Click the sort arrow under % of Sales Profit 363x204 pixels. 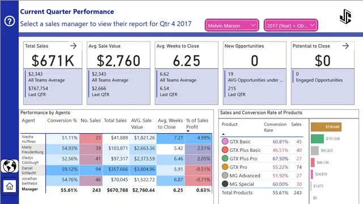click(188, 131)
